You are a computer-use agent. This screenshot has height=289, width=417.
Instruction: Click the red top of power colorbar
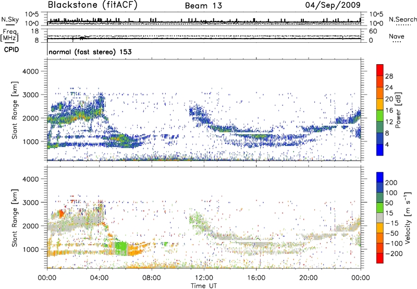[x=380, y=70]
